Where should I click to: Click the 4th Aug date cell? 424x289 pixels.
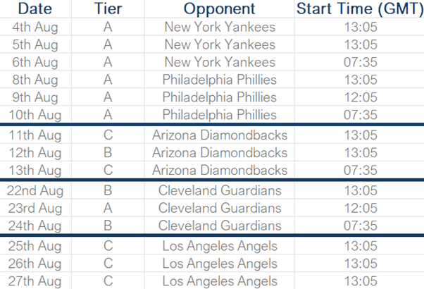click(35, 27)
